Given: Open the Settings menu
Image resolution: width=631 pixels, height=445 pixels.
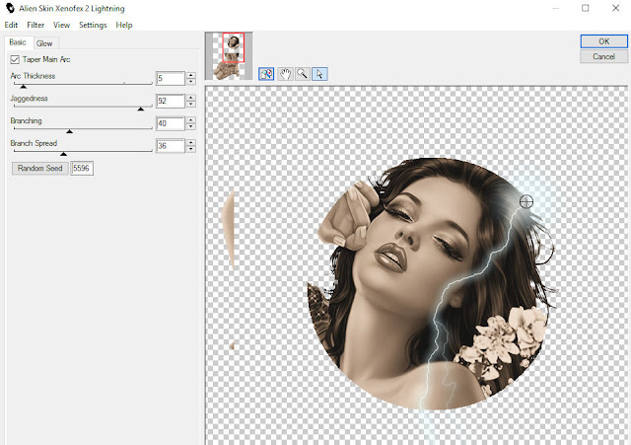Looking at the screenshot, I should pyautogui.click(x=93, y=25).
